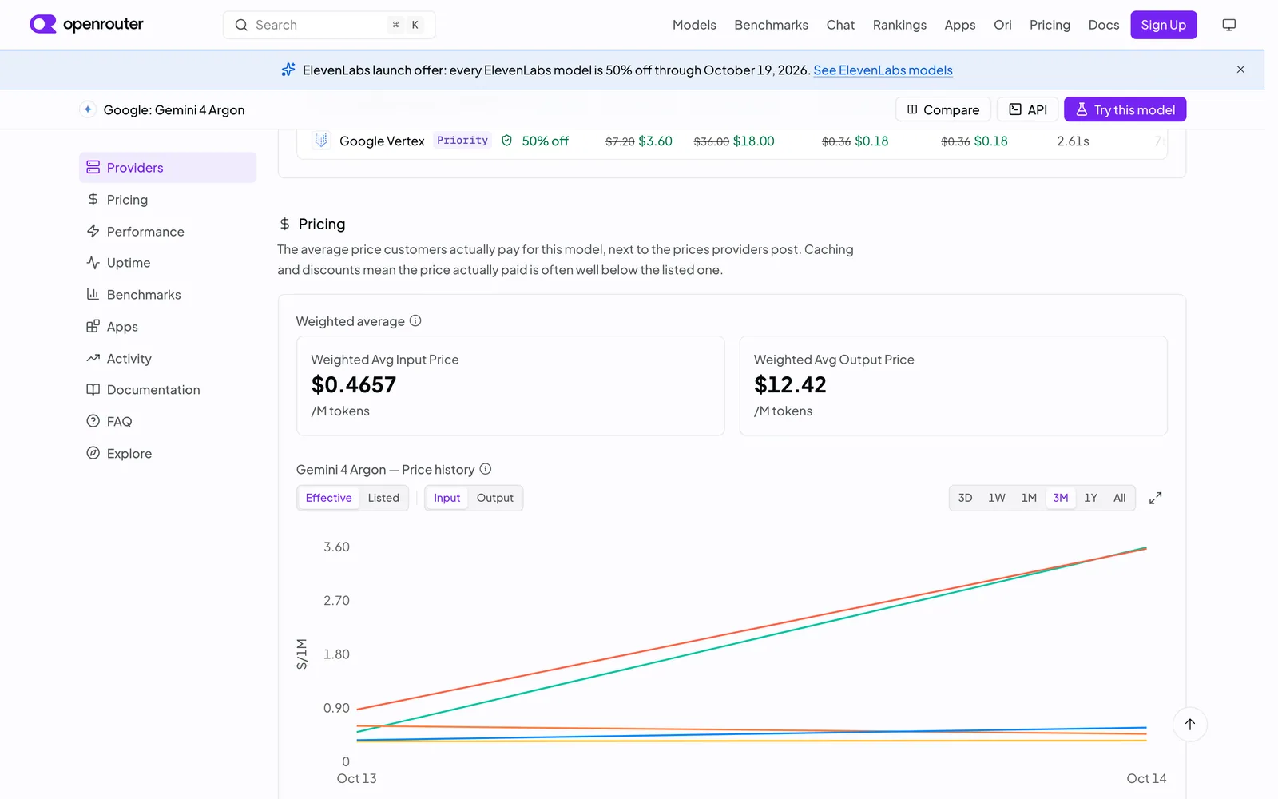Focus the Search input field
The width and height of the screenshot is (1278, 799).
[x=329, y=25]
